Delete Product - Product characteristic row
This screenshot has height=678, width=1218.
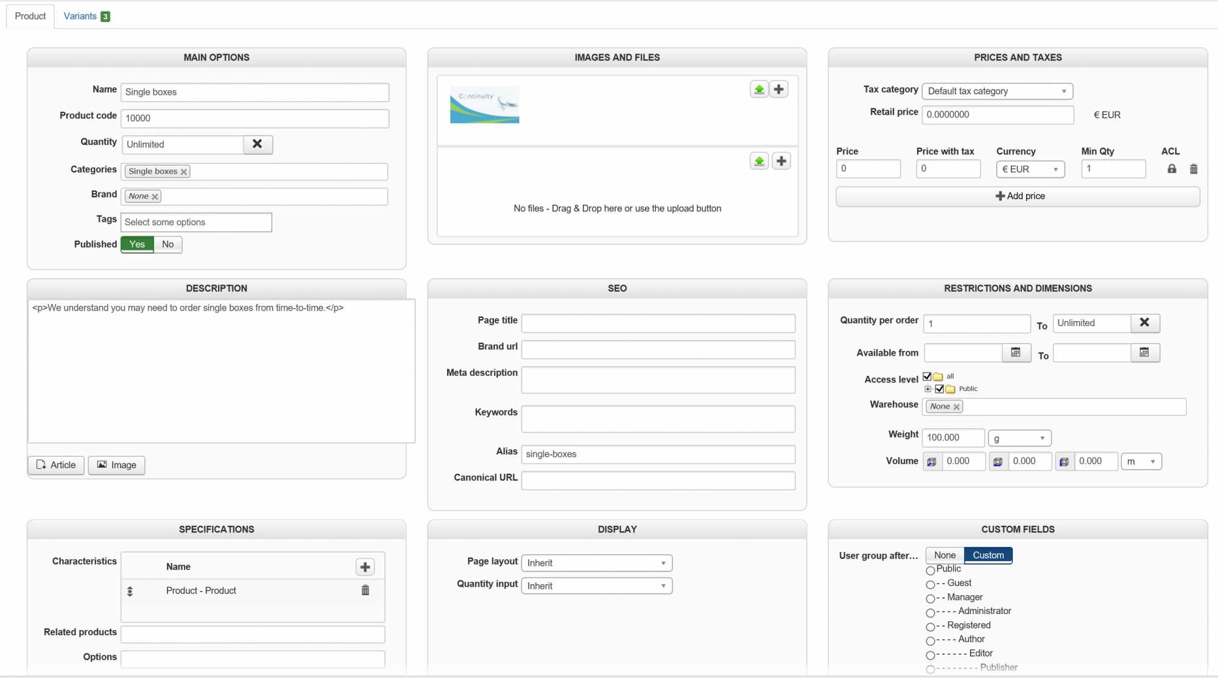(x=365, y=590)
